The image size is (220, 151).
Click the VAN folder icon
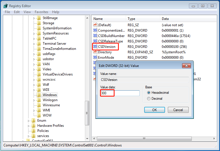coord(39,64)
